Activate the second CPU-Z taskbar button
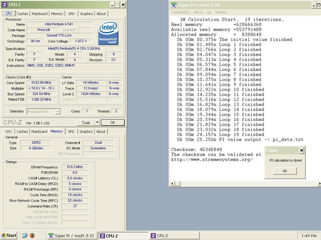Viewport: 321px width, 240px height. click(174, 236)
